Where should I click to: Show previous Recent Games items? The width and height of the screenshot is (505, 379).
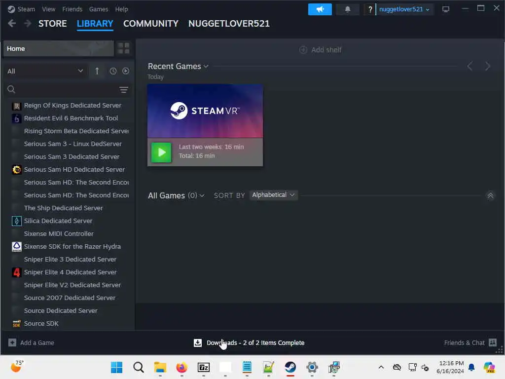(470, 67)
